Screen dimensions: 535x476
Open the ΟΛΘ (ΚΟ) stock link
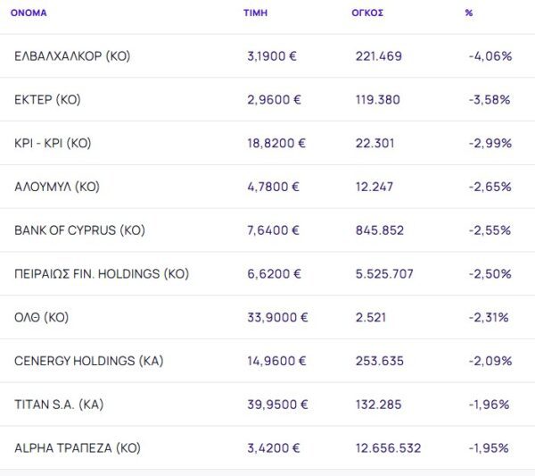[x=43, y=317]
